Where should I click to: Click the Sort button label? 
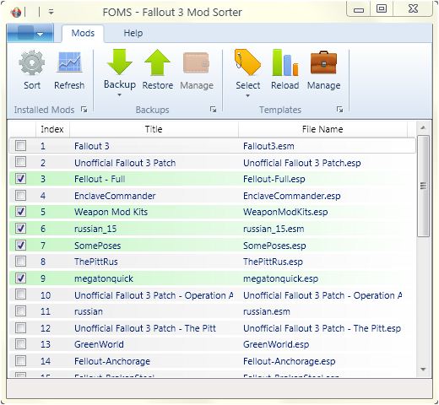[x=32, y=85]
